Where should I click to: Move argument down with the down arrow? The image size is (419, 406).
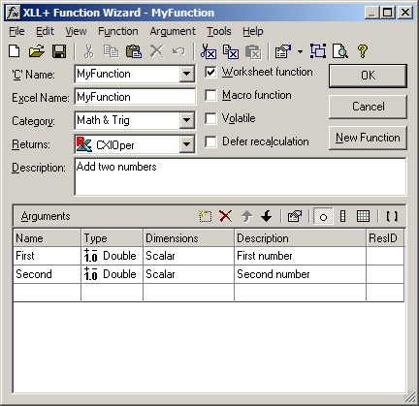point(266,216)
